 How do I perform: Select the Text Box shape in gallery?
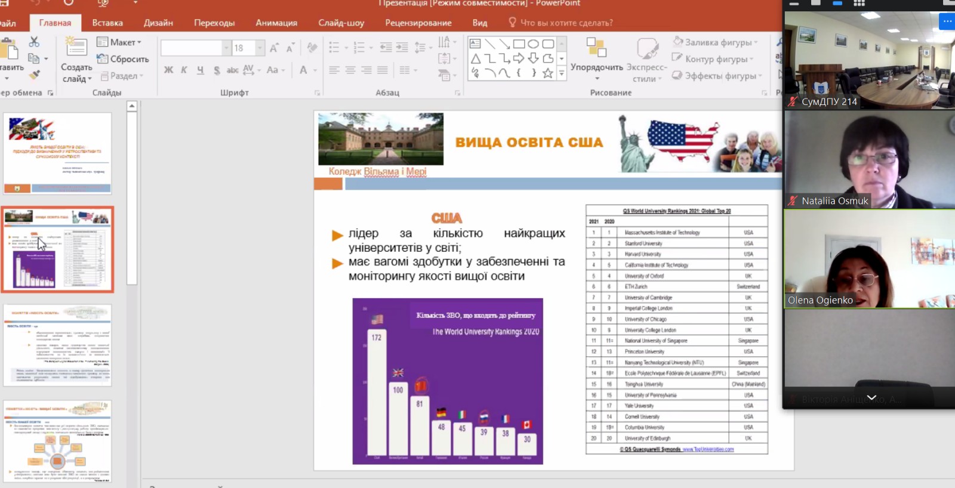click(x=475, y=44)
